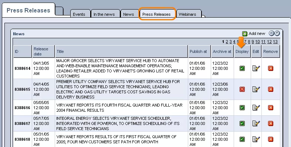Go to page 13 of results
291x147 pixels.
pos(275,42)
